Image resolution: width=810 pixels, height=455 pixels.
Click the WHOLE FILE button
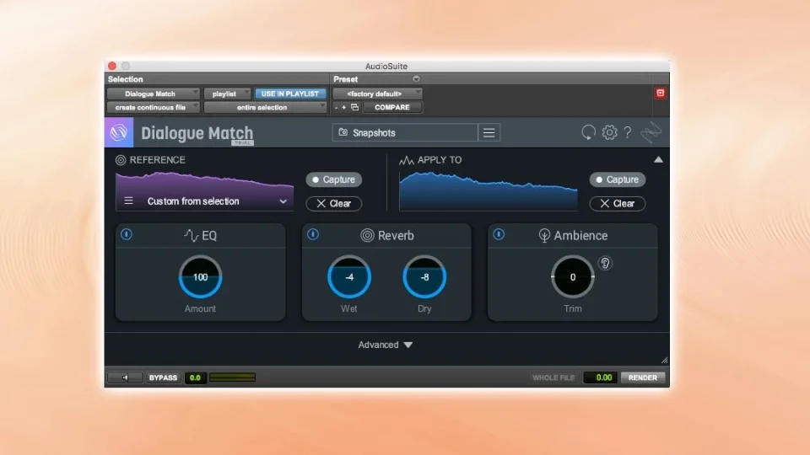pos(553,377)
